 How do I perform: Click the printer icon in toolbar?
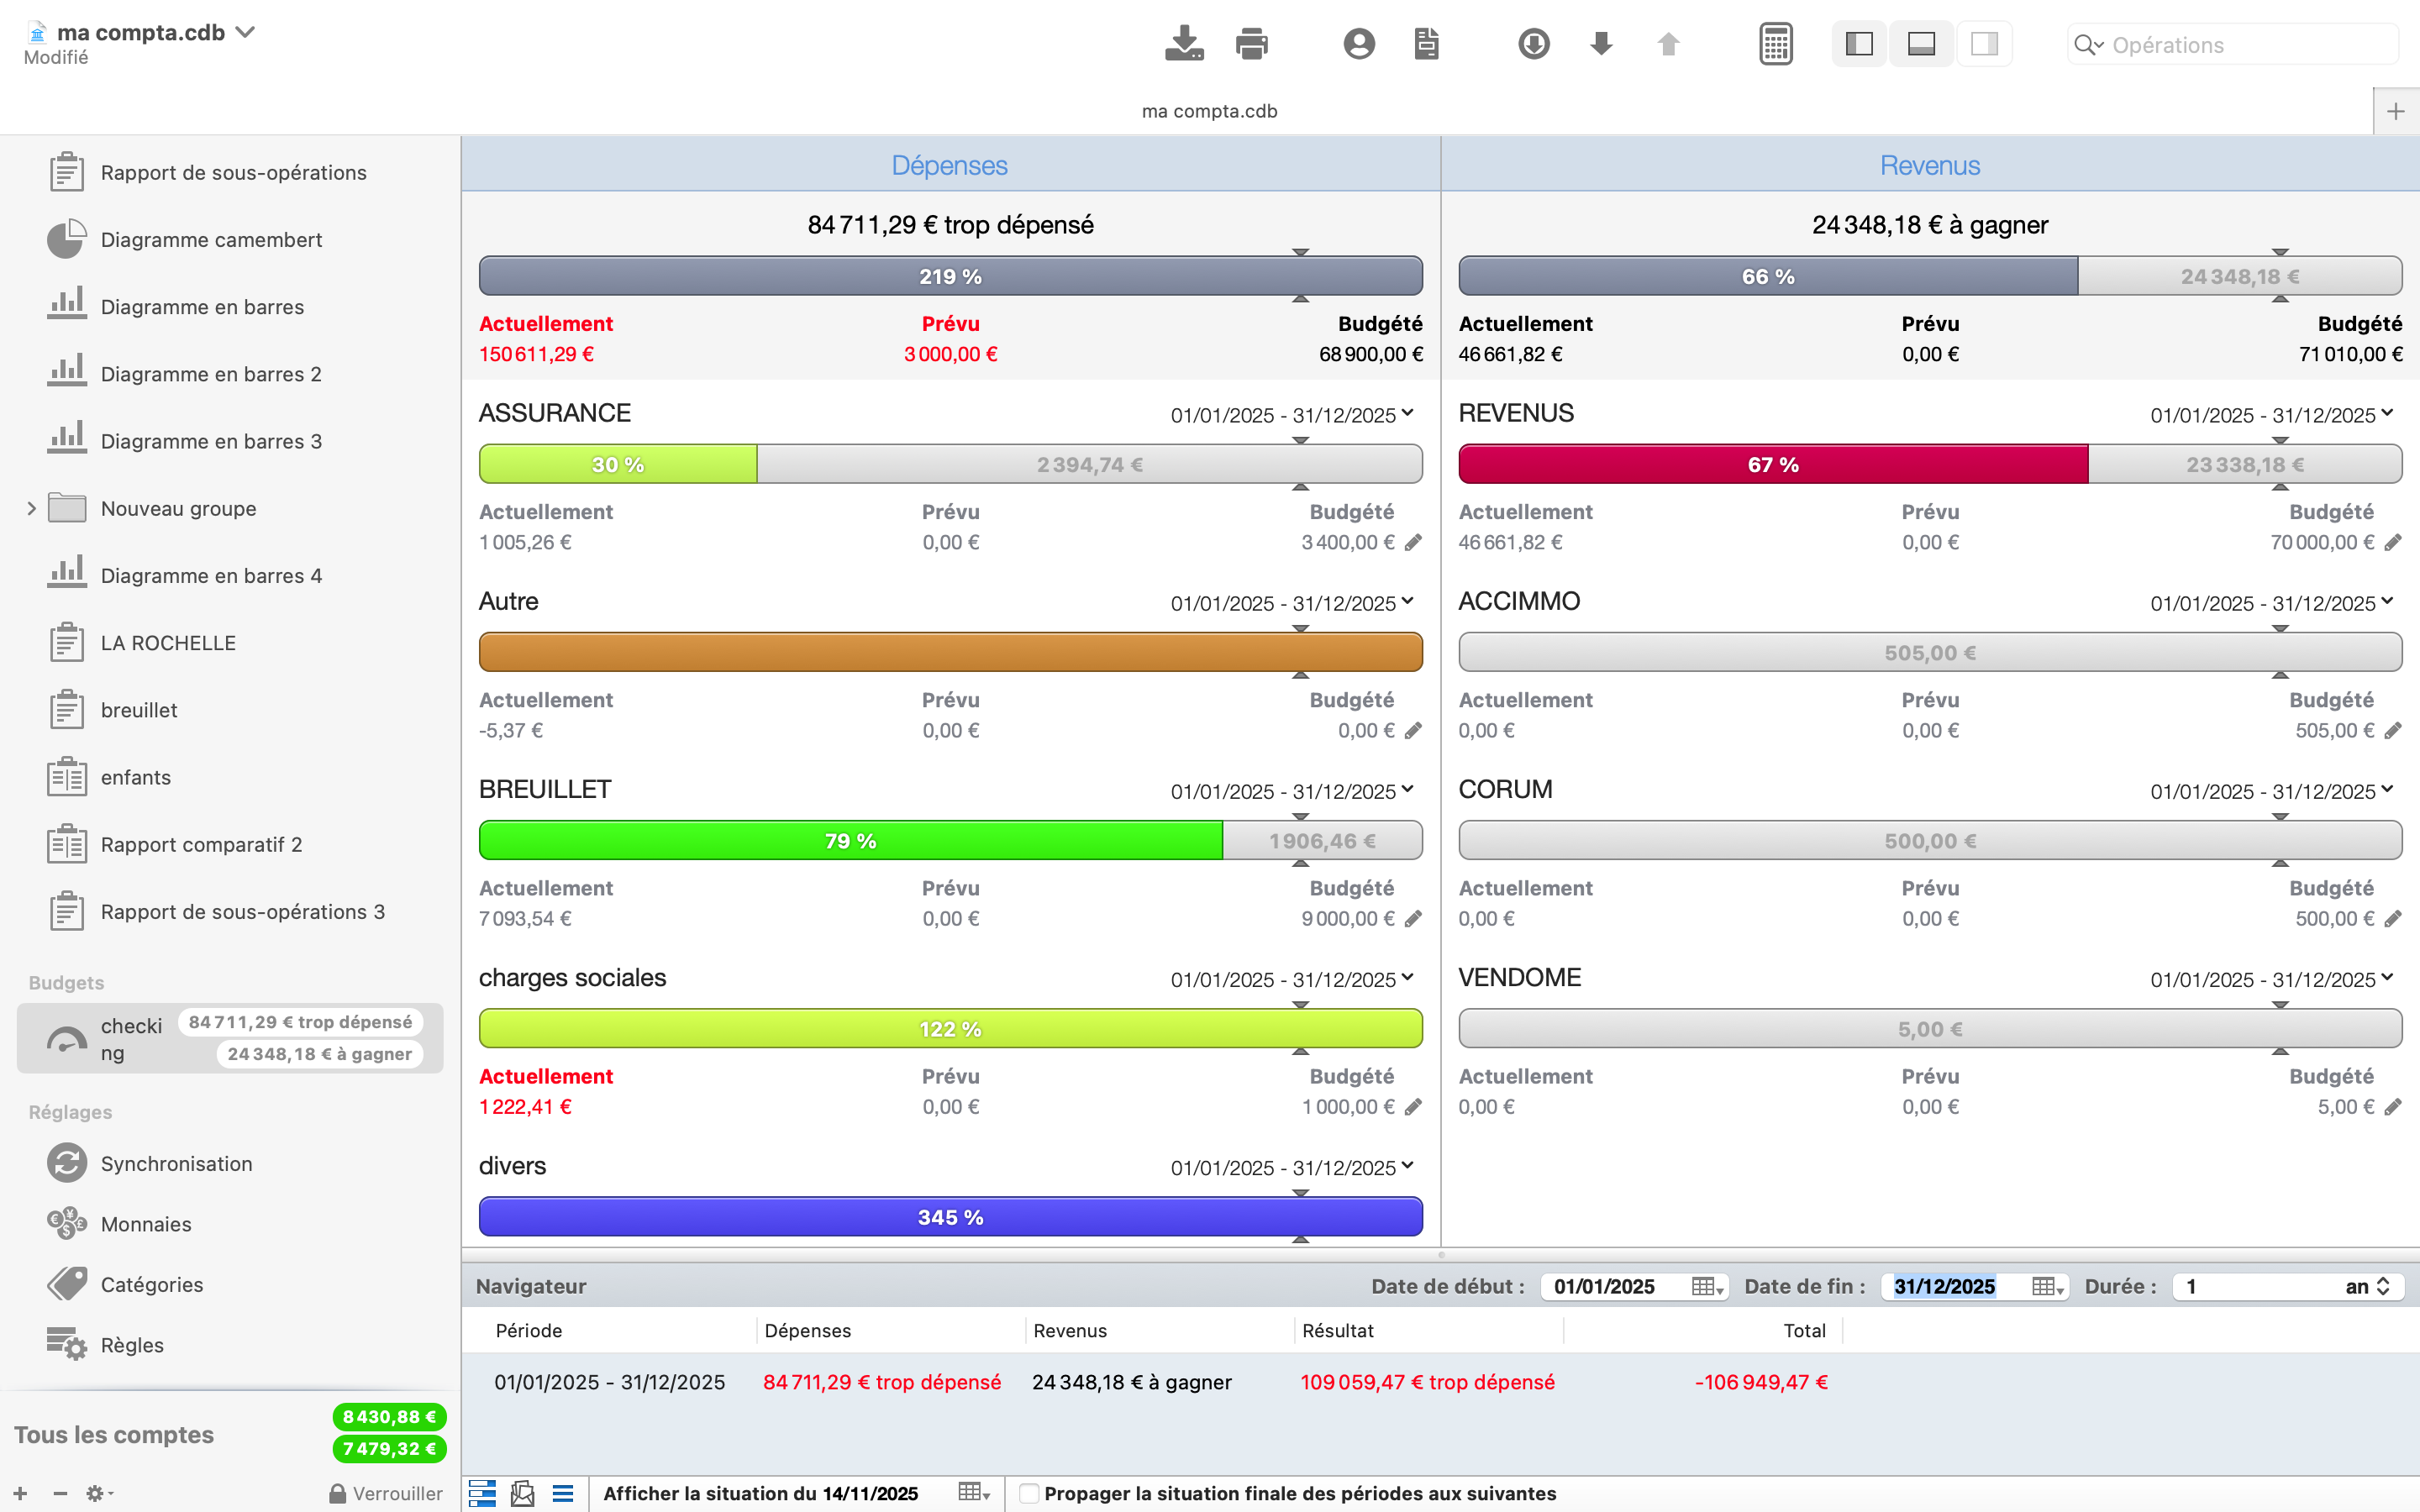[x=1251, y=44]
